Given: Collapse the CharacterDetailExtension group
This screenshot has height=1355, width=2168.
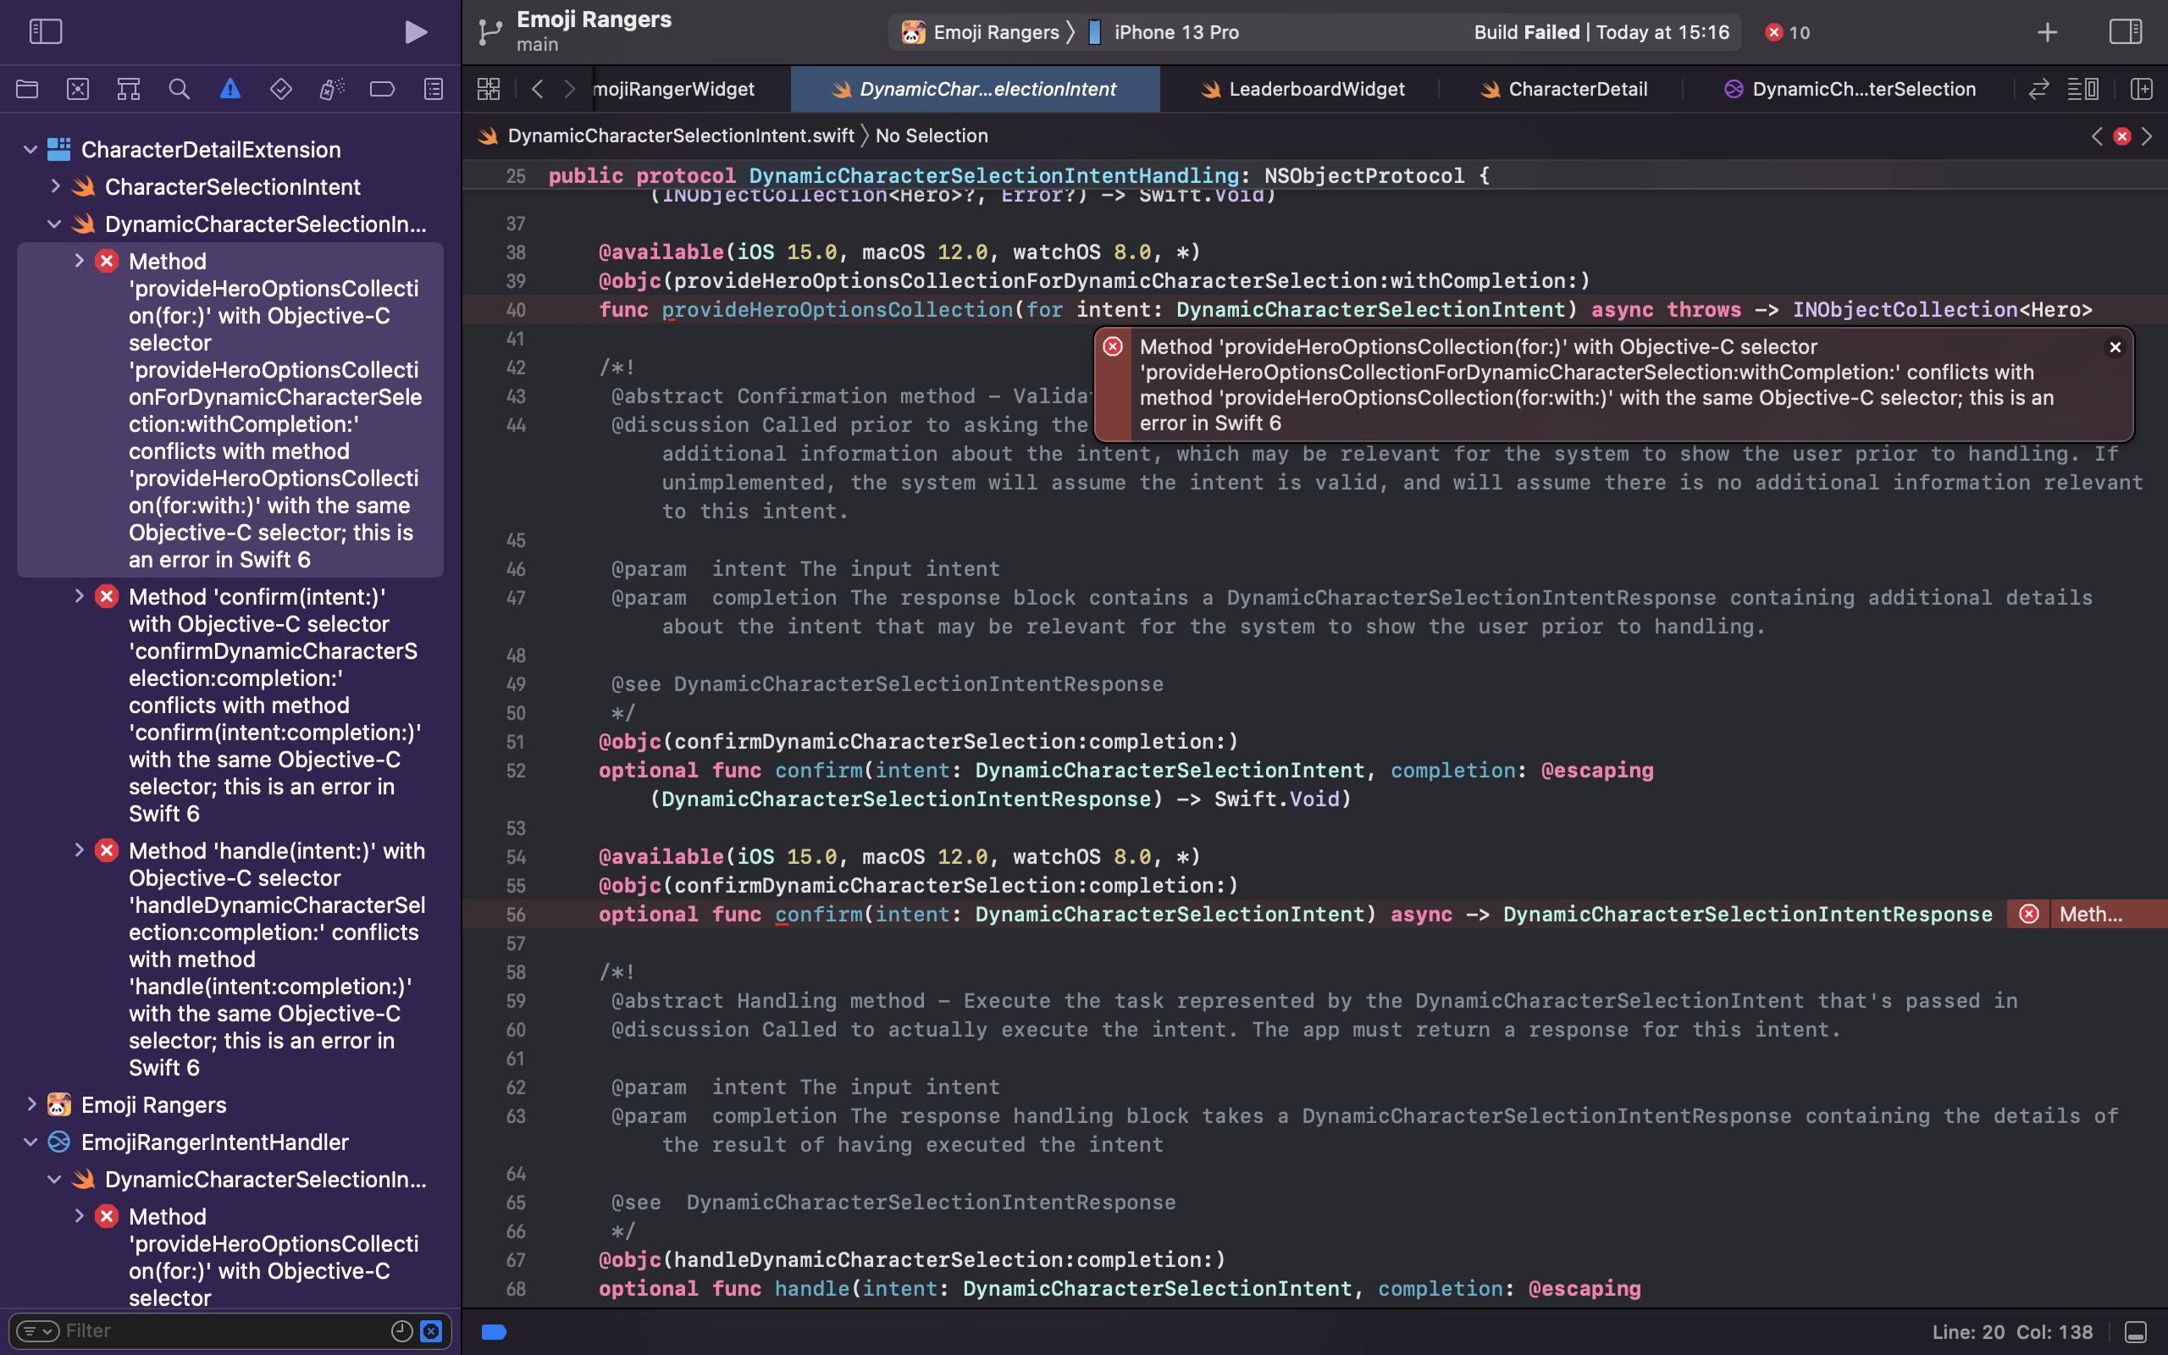Looking at the screenshot, I should pos(30,150).
